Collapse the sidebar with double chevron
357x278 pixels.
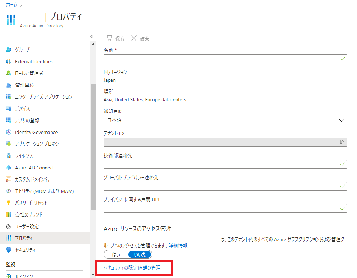[x=92, y=36]
